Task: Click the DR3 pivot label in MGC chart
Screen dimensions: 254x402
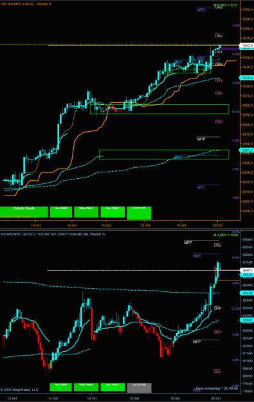Action: click(219, 8)
